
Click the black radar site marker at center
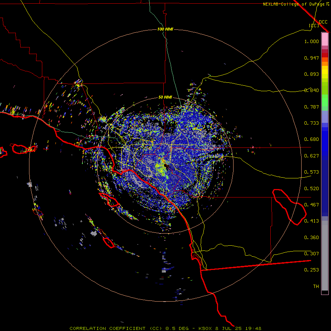point(165,165)
